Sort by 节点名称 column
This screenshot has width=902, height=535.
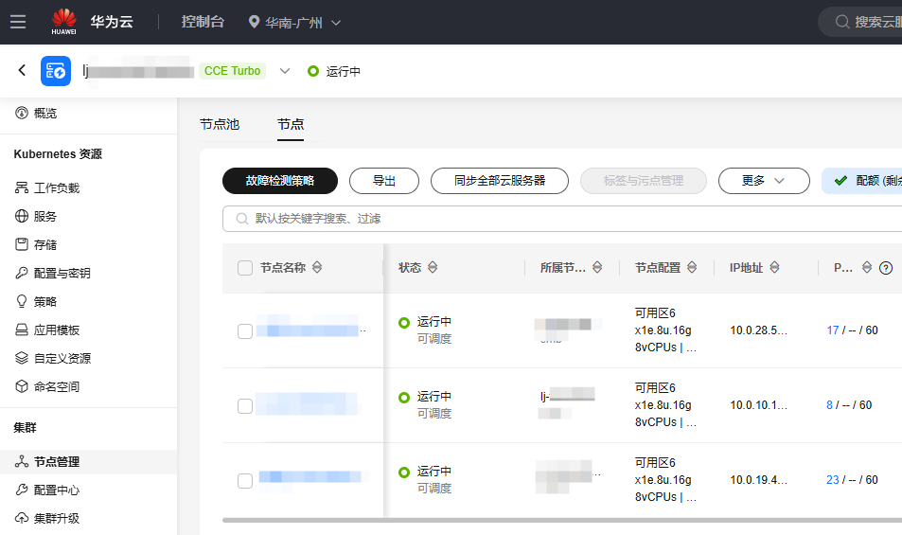pyautogui.click(x=317, y=267)
